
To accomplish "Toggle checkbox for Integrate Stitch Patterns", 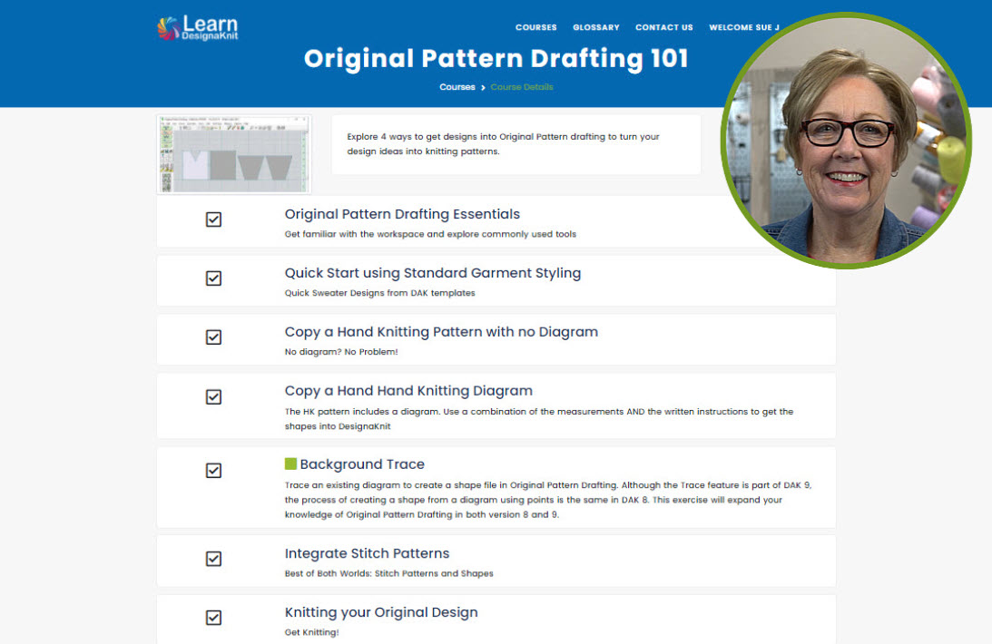I will coord(214,559).
